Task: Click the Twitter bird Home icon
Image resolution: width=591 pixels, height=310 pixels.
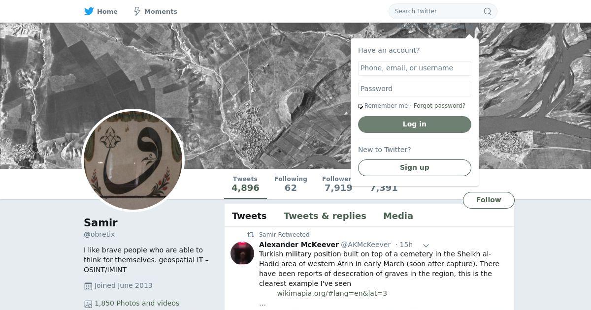Action: point(89,11)
